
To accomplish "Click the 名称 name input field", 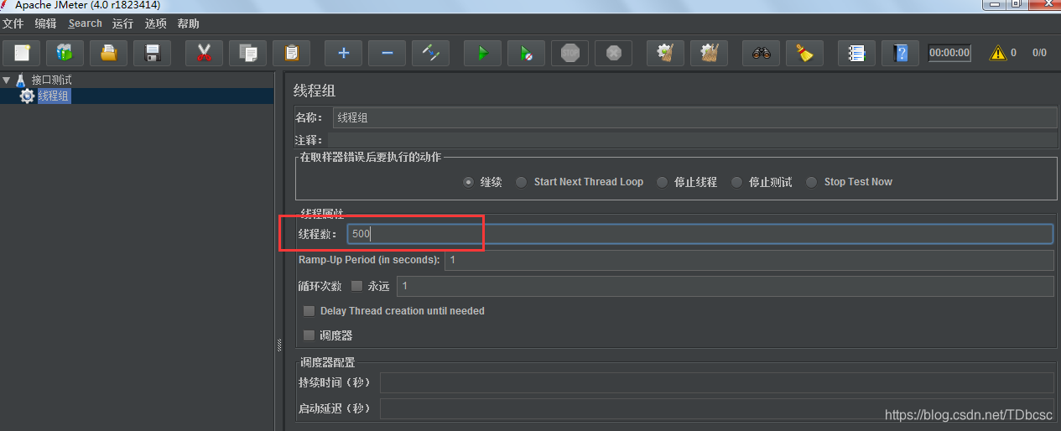I will click(x=694, y=118).
